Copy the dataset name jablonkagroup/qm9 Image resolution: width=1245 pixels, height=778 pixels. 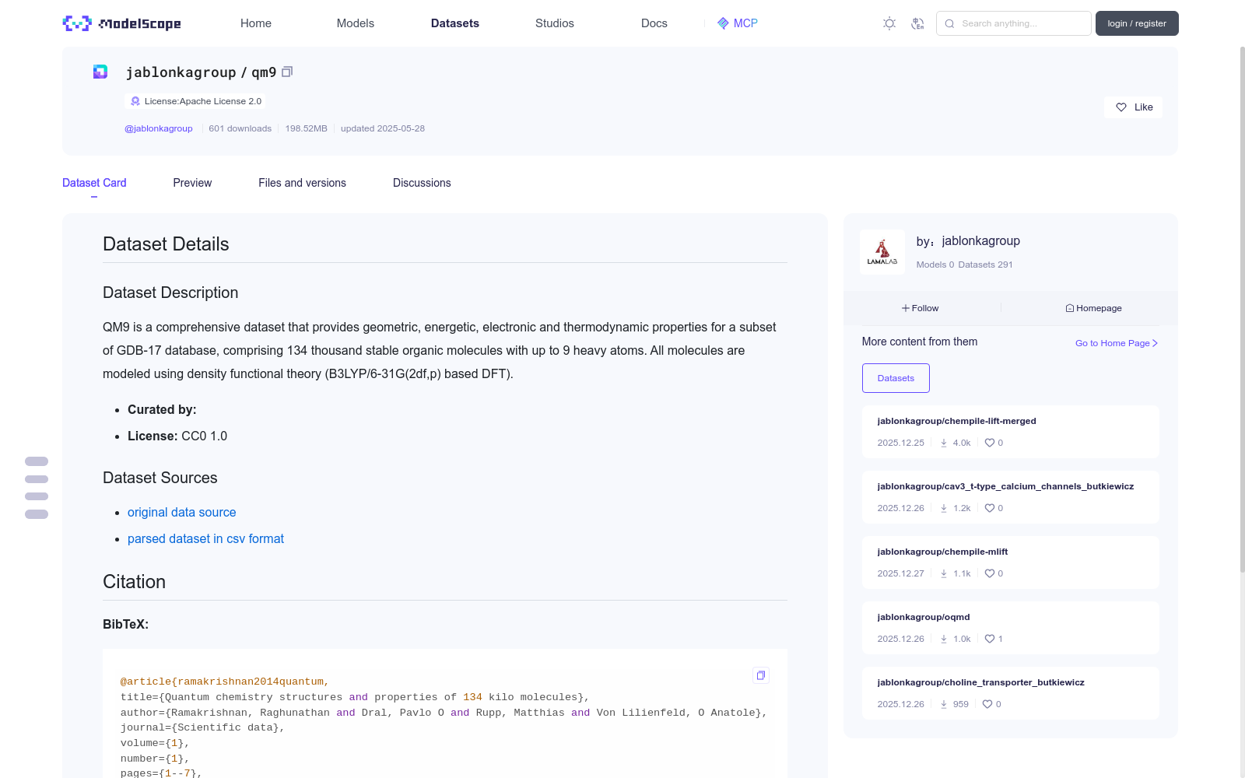[x=287, y=72]
